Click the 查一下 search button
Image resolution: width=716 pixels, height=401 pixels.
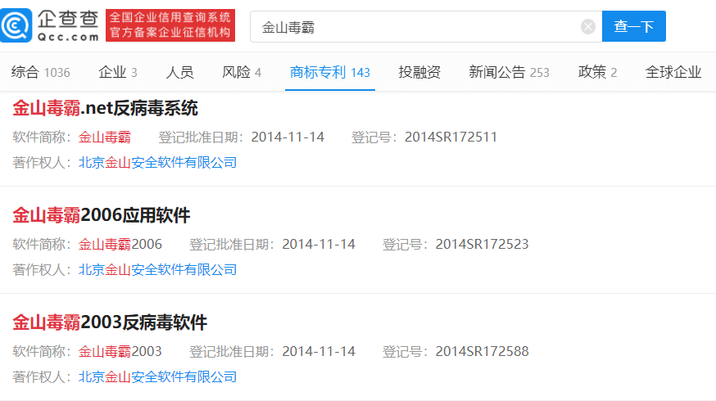[633, 27]
